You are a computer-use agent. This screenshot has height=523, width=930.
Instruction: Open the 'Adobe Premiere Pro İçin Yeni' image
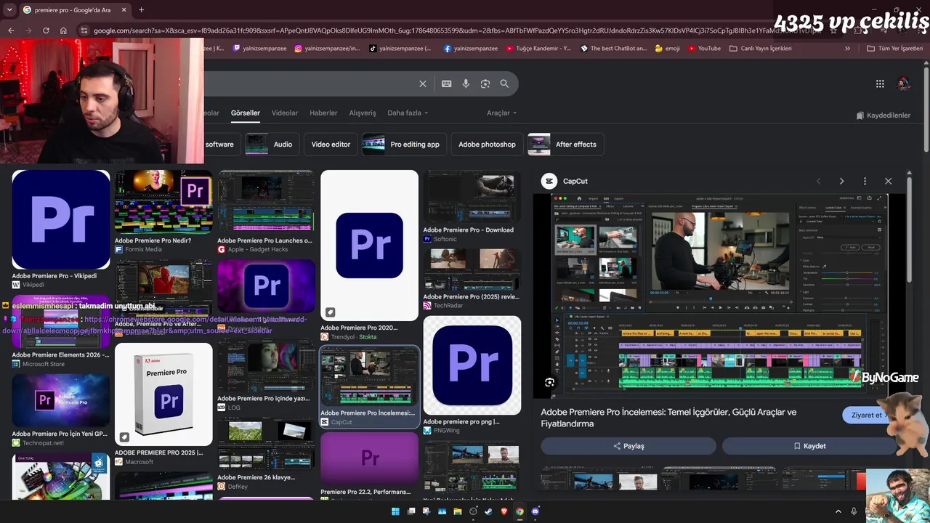click(61, 402)
